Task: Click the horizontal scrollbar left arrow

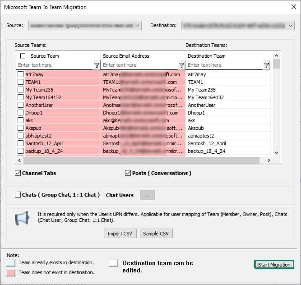Action: (x=19, y=160)
